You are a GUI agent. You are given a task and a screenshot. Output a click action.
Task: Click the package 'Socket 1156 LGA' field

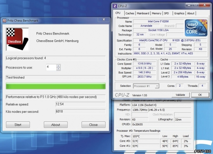click(158, 30)
